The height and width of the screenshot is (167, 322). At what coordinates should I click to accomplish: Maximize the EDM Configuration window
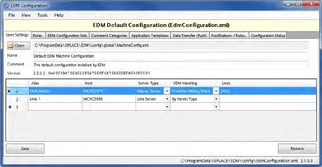(x=298, y=4)
